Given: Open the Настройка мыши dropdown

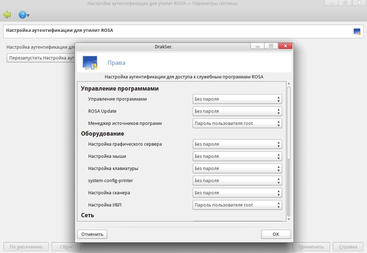Looking at the screenshot, I should [237, 156].
